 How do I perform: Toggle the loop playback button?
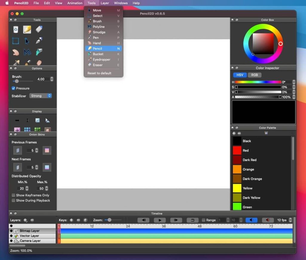(193, 220)
